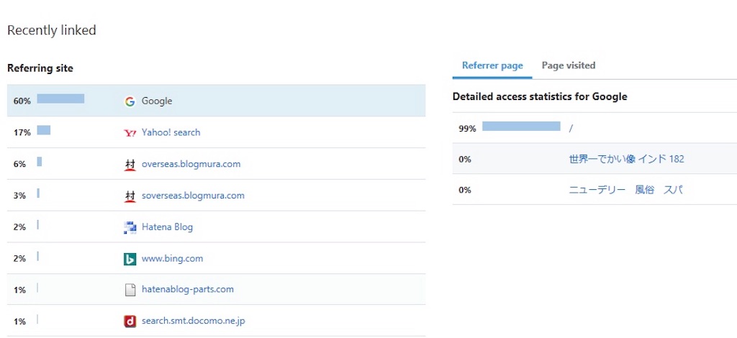Open the 世界一でかい像 インド 182 link
Image resolution: width=737 pixels, height=338 pixels.
[x=627, y=159]
